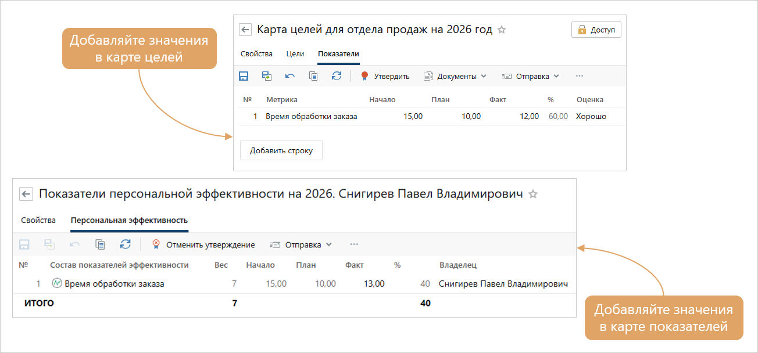This screenshot has width=758, height=353.
Task: Click the refresh icon in personal efficiency toolbar
Action: pyautogui.click(x=125, y=244)
